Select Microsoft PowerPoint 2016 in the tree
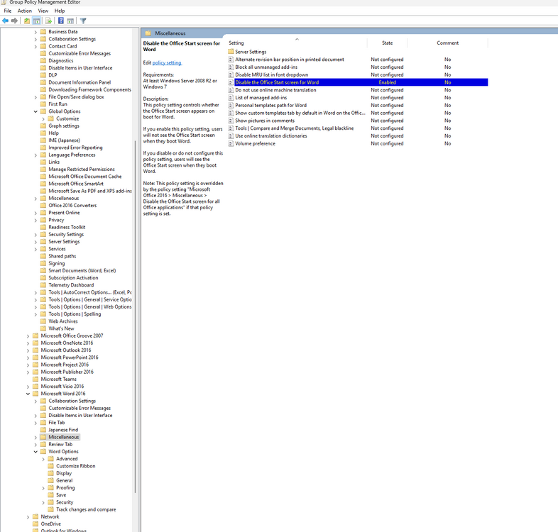Viewport: 558px width, 532px height. 70,358
